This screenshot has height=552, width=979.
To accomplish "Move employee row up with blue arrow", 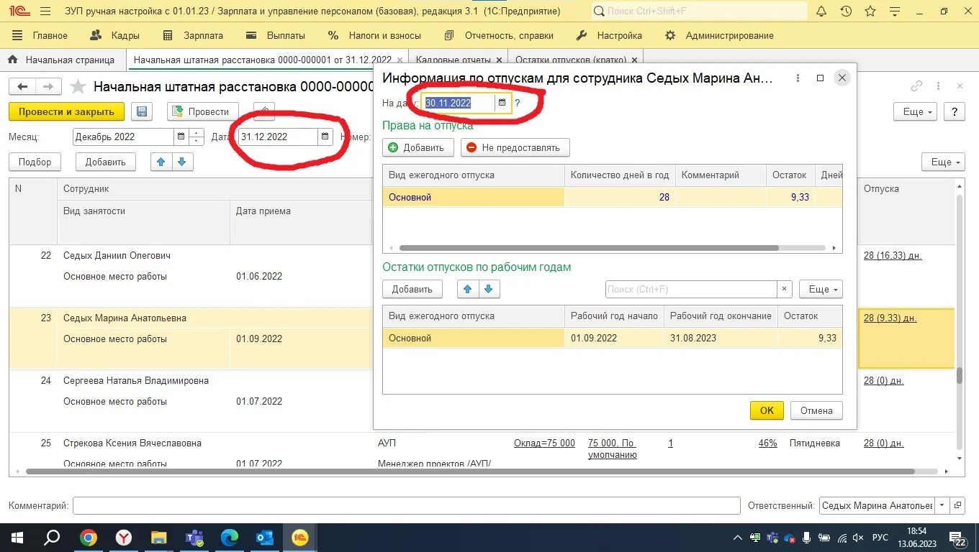I will (x=161, y=162).
